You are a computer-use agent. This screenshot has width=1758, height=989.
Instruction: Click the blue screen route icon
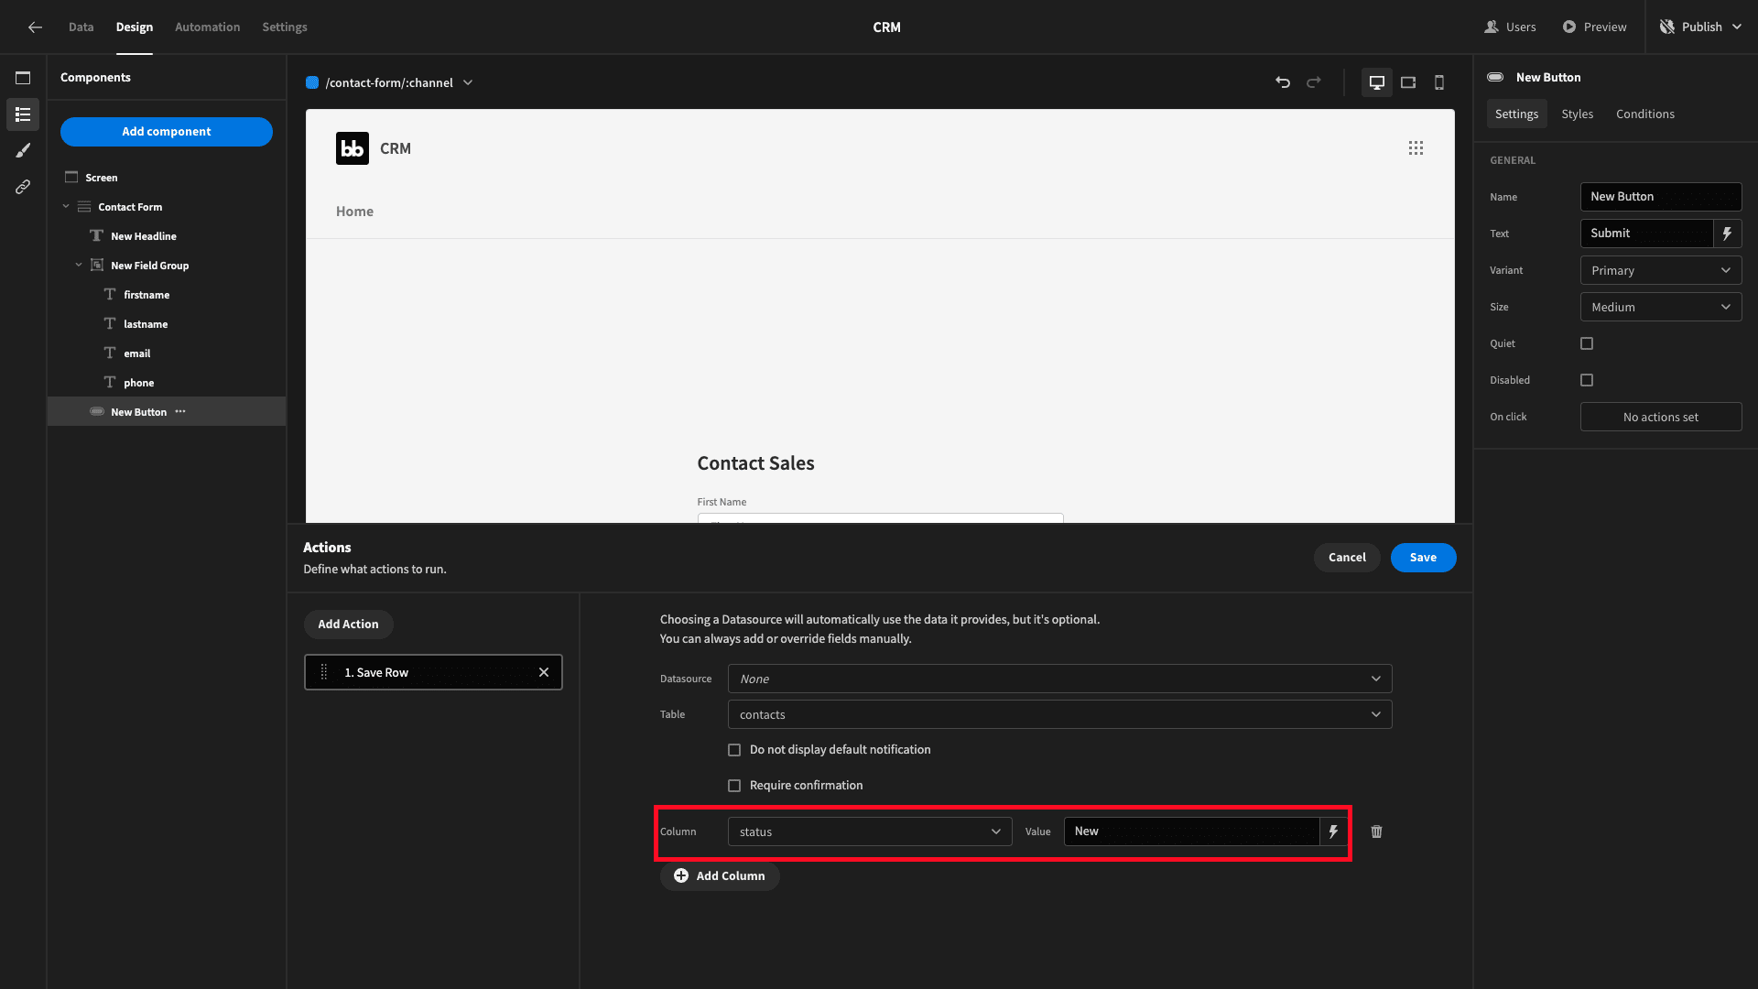(312, 82)
